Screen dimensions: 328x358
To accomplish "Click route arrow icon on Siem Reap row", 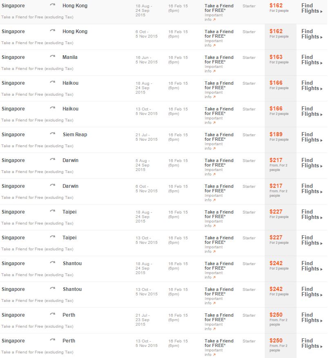I will pyautogui.click(x=53, y=133).
